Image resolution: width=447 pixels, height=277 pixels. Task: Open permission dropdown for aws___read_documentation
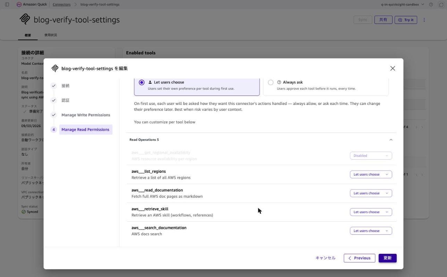click(x=371, y=193)
